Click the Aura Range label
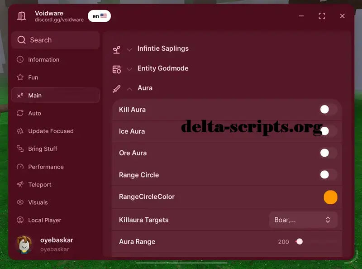The height and width of the screenshot is (269, 362). click(x=137, y=242)
